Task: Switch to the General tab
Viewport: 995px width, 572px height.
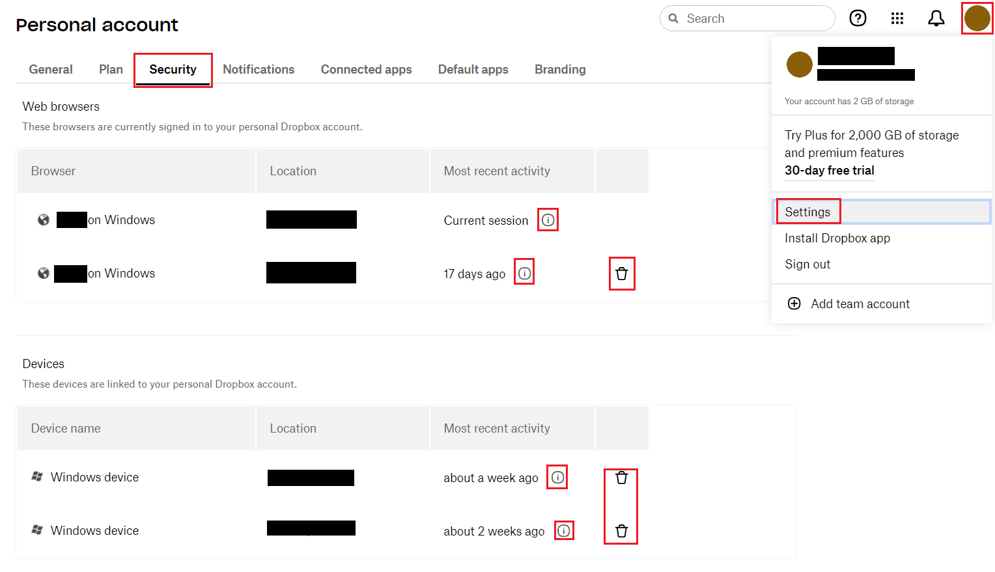Action: tap(51, 69)
